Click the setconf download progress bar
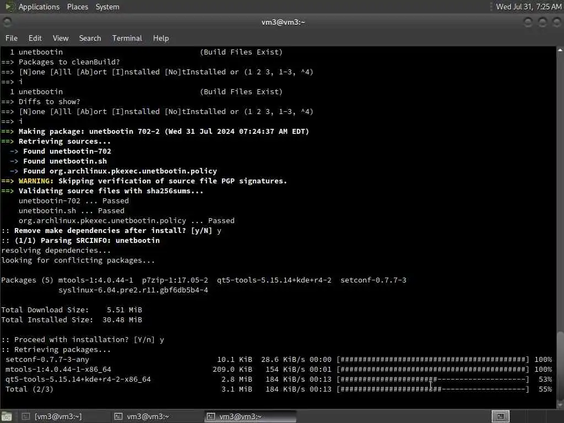The height and width of the screenshot is (423, 564). [x=433, y=359]
